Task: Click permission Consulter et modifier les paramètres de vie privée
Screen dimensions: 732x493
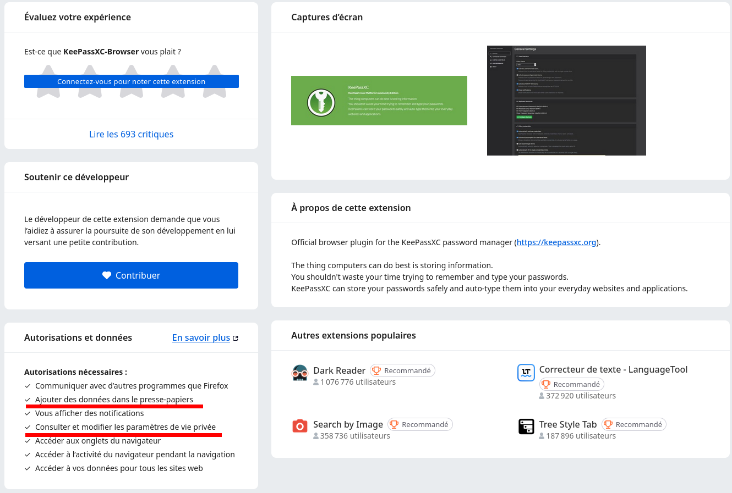Action: 125,427
